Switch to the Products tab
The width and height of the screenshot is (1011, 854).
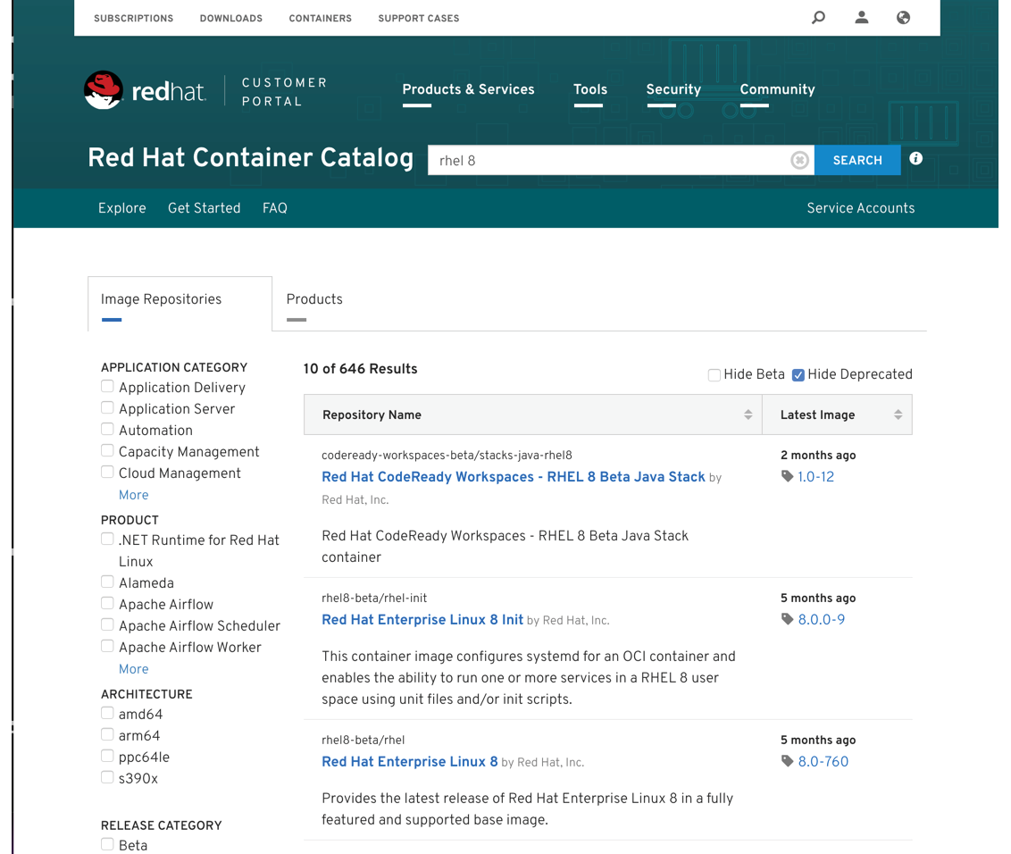tap(314, 299)
